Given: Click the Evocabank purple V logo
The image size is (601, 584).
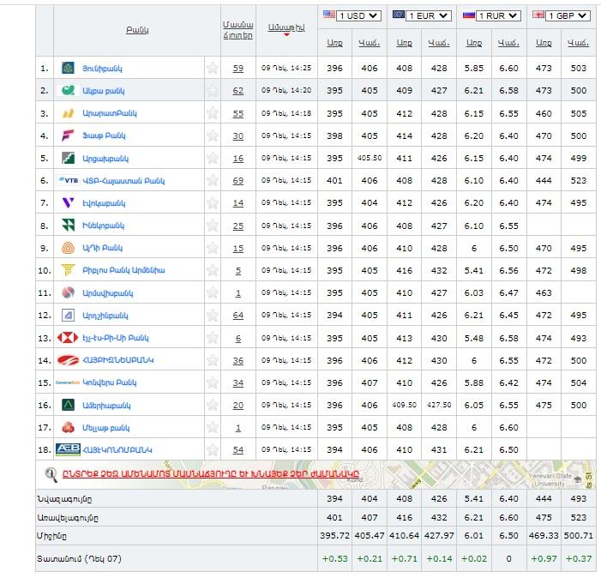Looking at the screenshot, I should coord(69,202).
